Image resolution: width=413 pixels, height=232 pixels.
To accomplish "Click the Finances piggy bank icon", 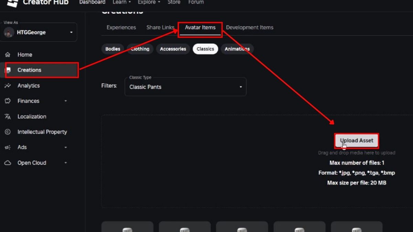I will coord(8,101).
